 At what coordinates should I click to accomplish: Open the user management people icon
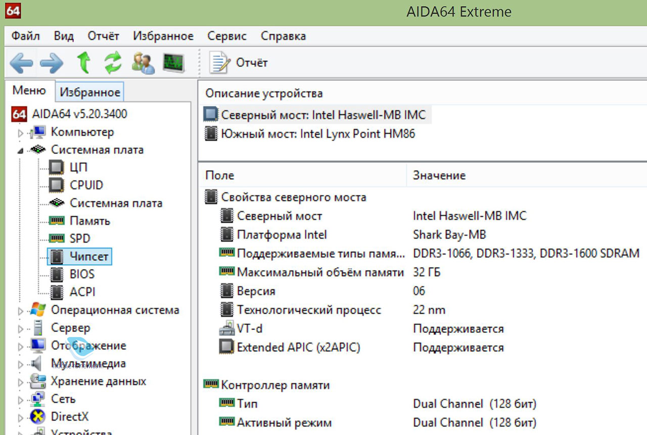pyautogui.click(x=143, y=63)
